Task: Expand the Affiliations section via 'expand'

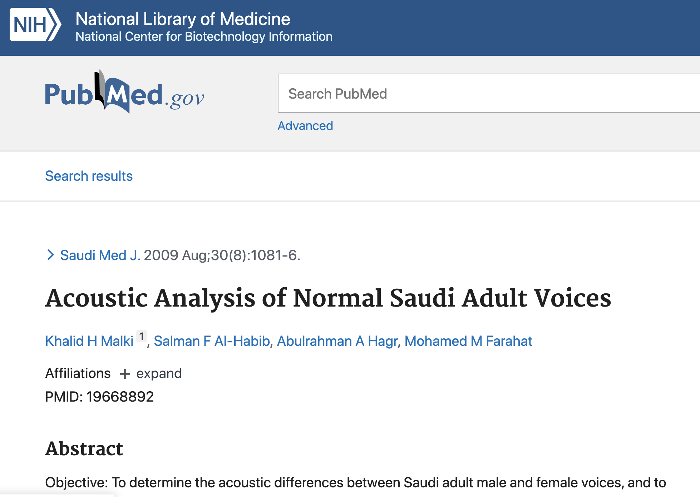Action: click(x=159, y=373)
